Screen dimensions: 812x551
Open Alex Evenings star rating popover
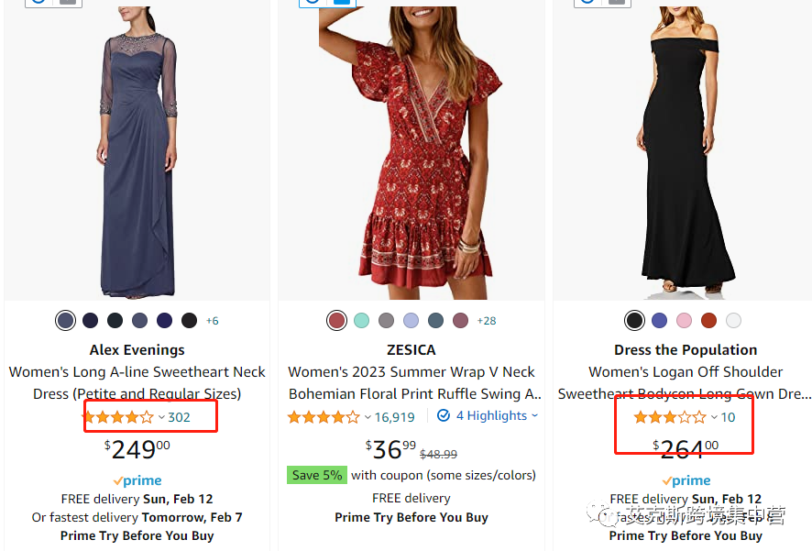(117, 418)
